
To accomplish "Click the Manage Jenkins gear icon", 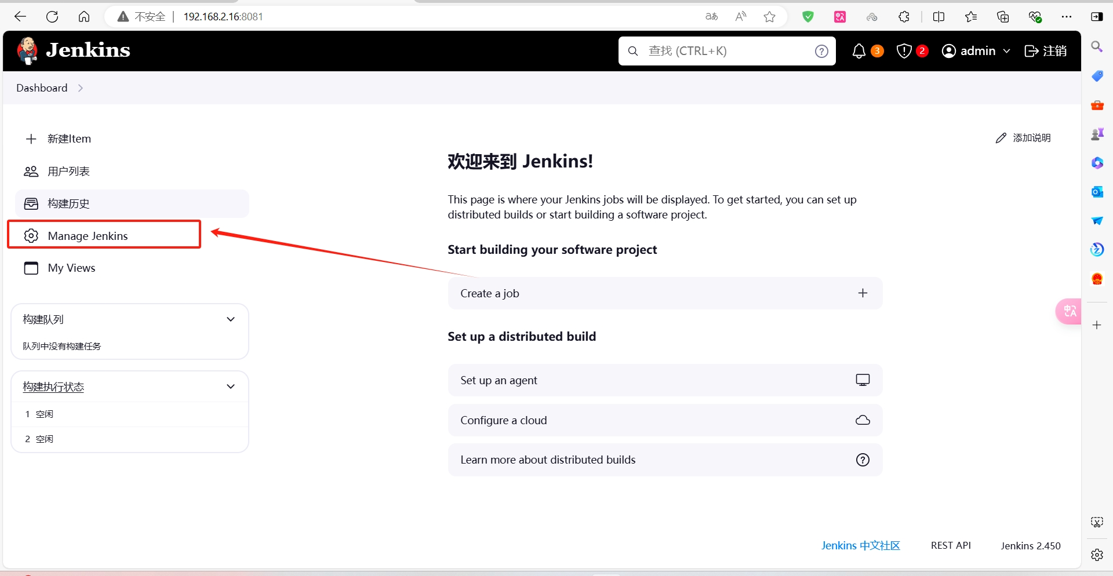I will pos(31,236).
